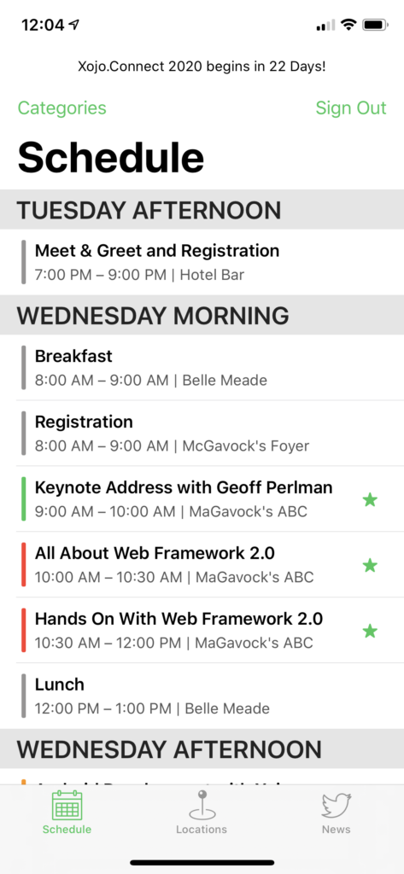Tap Sign Out
The height and width of the screenshot is (874, 404).
[x=350, y=108]
